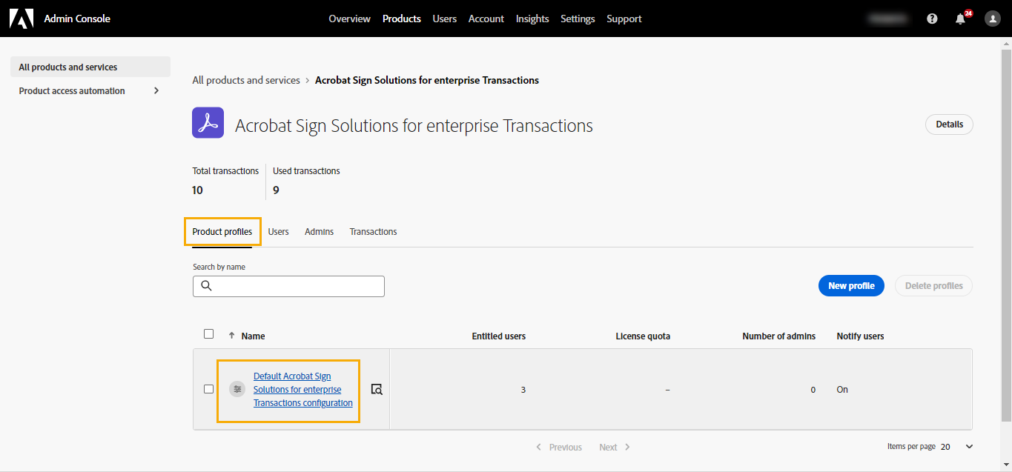
Task: Switch to the Users tab under product
Action: pos(279,232)
